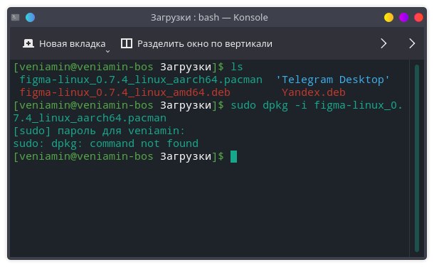
Task: Click the terminal icon in the title bar
Action: coord(15,17)
